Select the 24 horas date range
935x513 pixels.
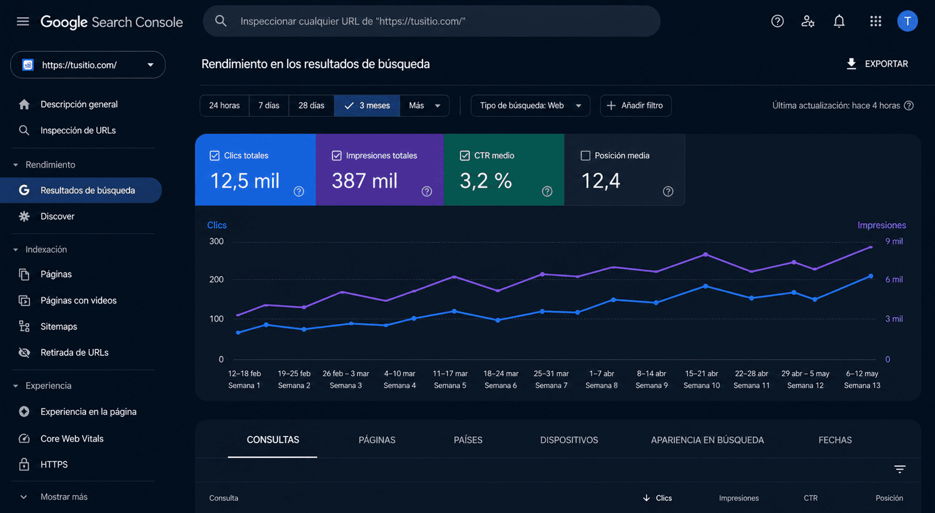[x=224, y=106]
